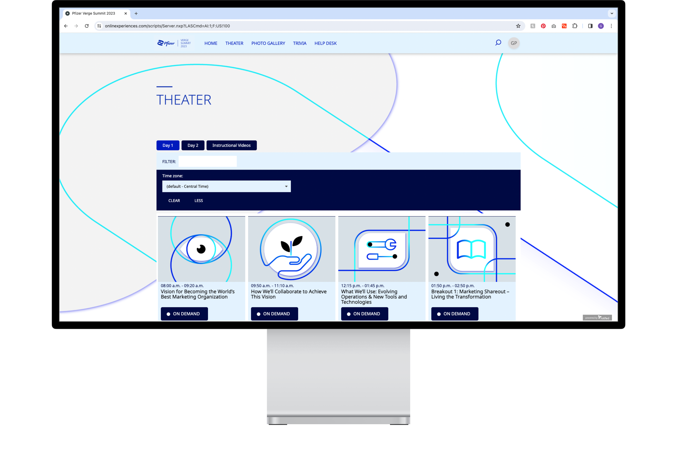Expand the Time zone dropdown

click(226, 186)
